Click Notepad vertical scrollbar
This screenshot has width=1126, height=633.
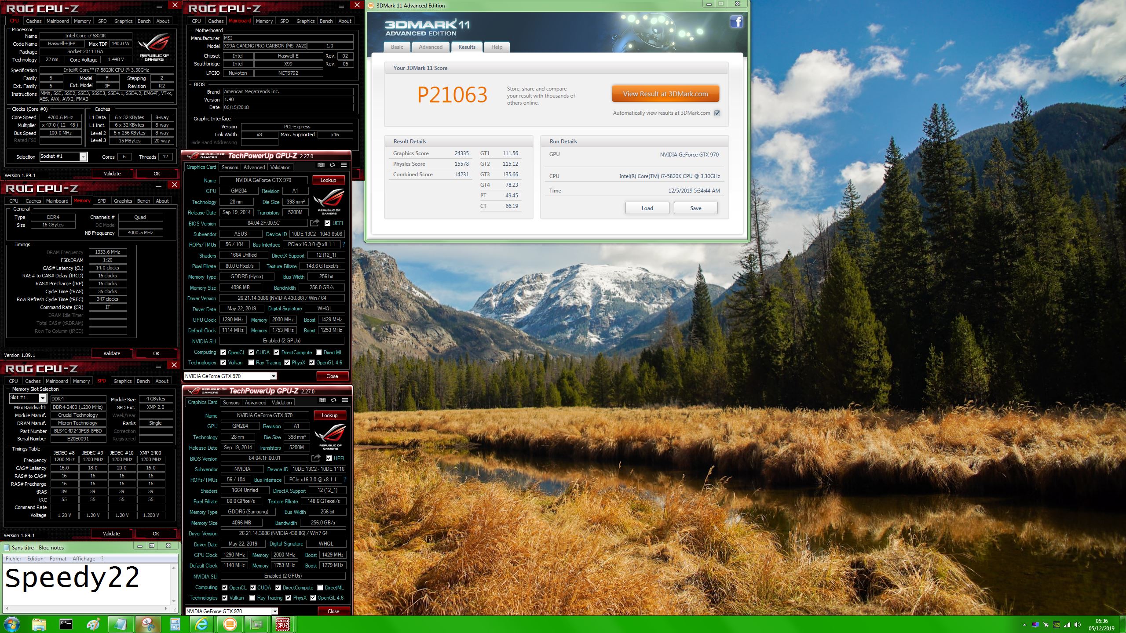point(174,584)
